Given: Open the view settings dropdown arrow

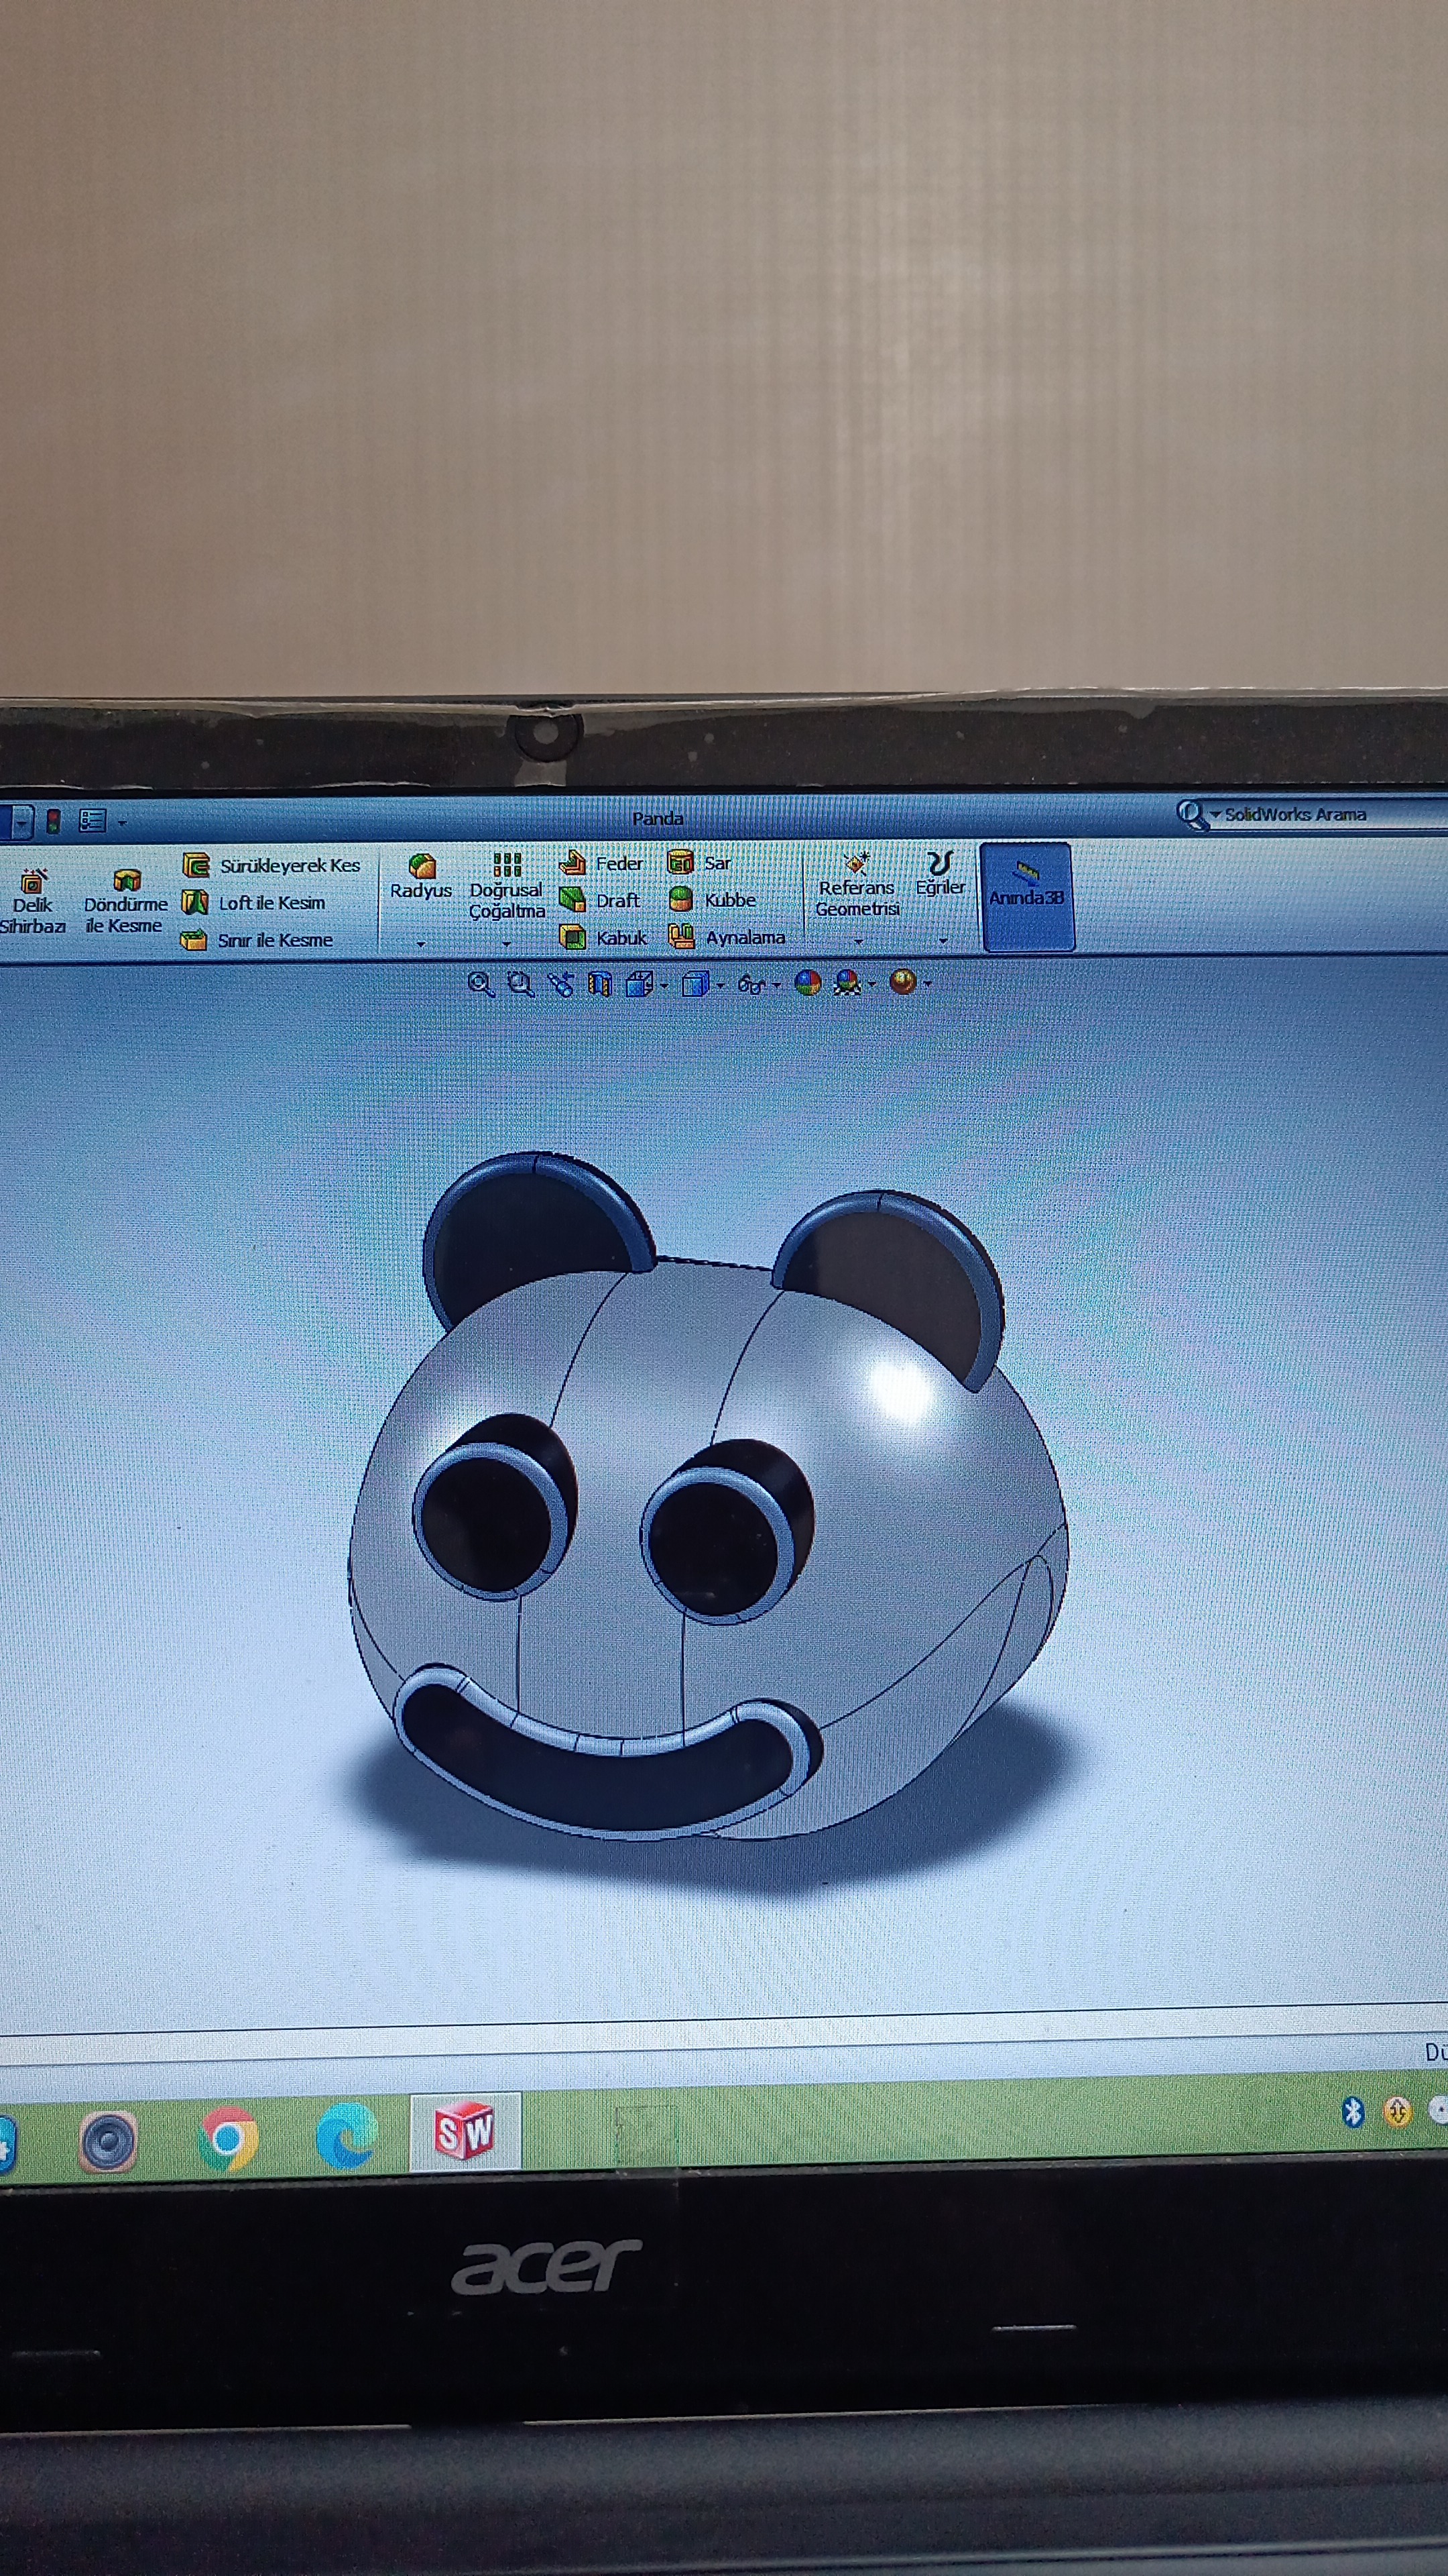Looking at the screenshot, I should pos(928,984).
